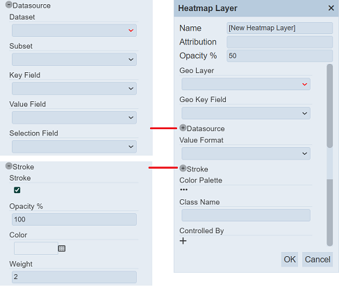Toggle the Stroke checkbox

tap(17, 190)
